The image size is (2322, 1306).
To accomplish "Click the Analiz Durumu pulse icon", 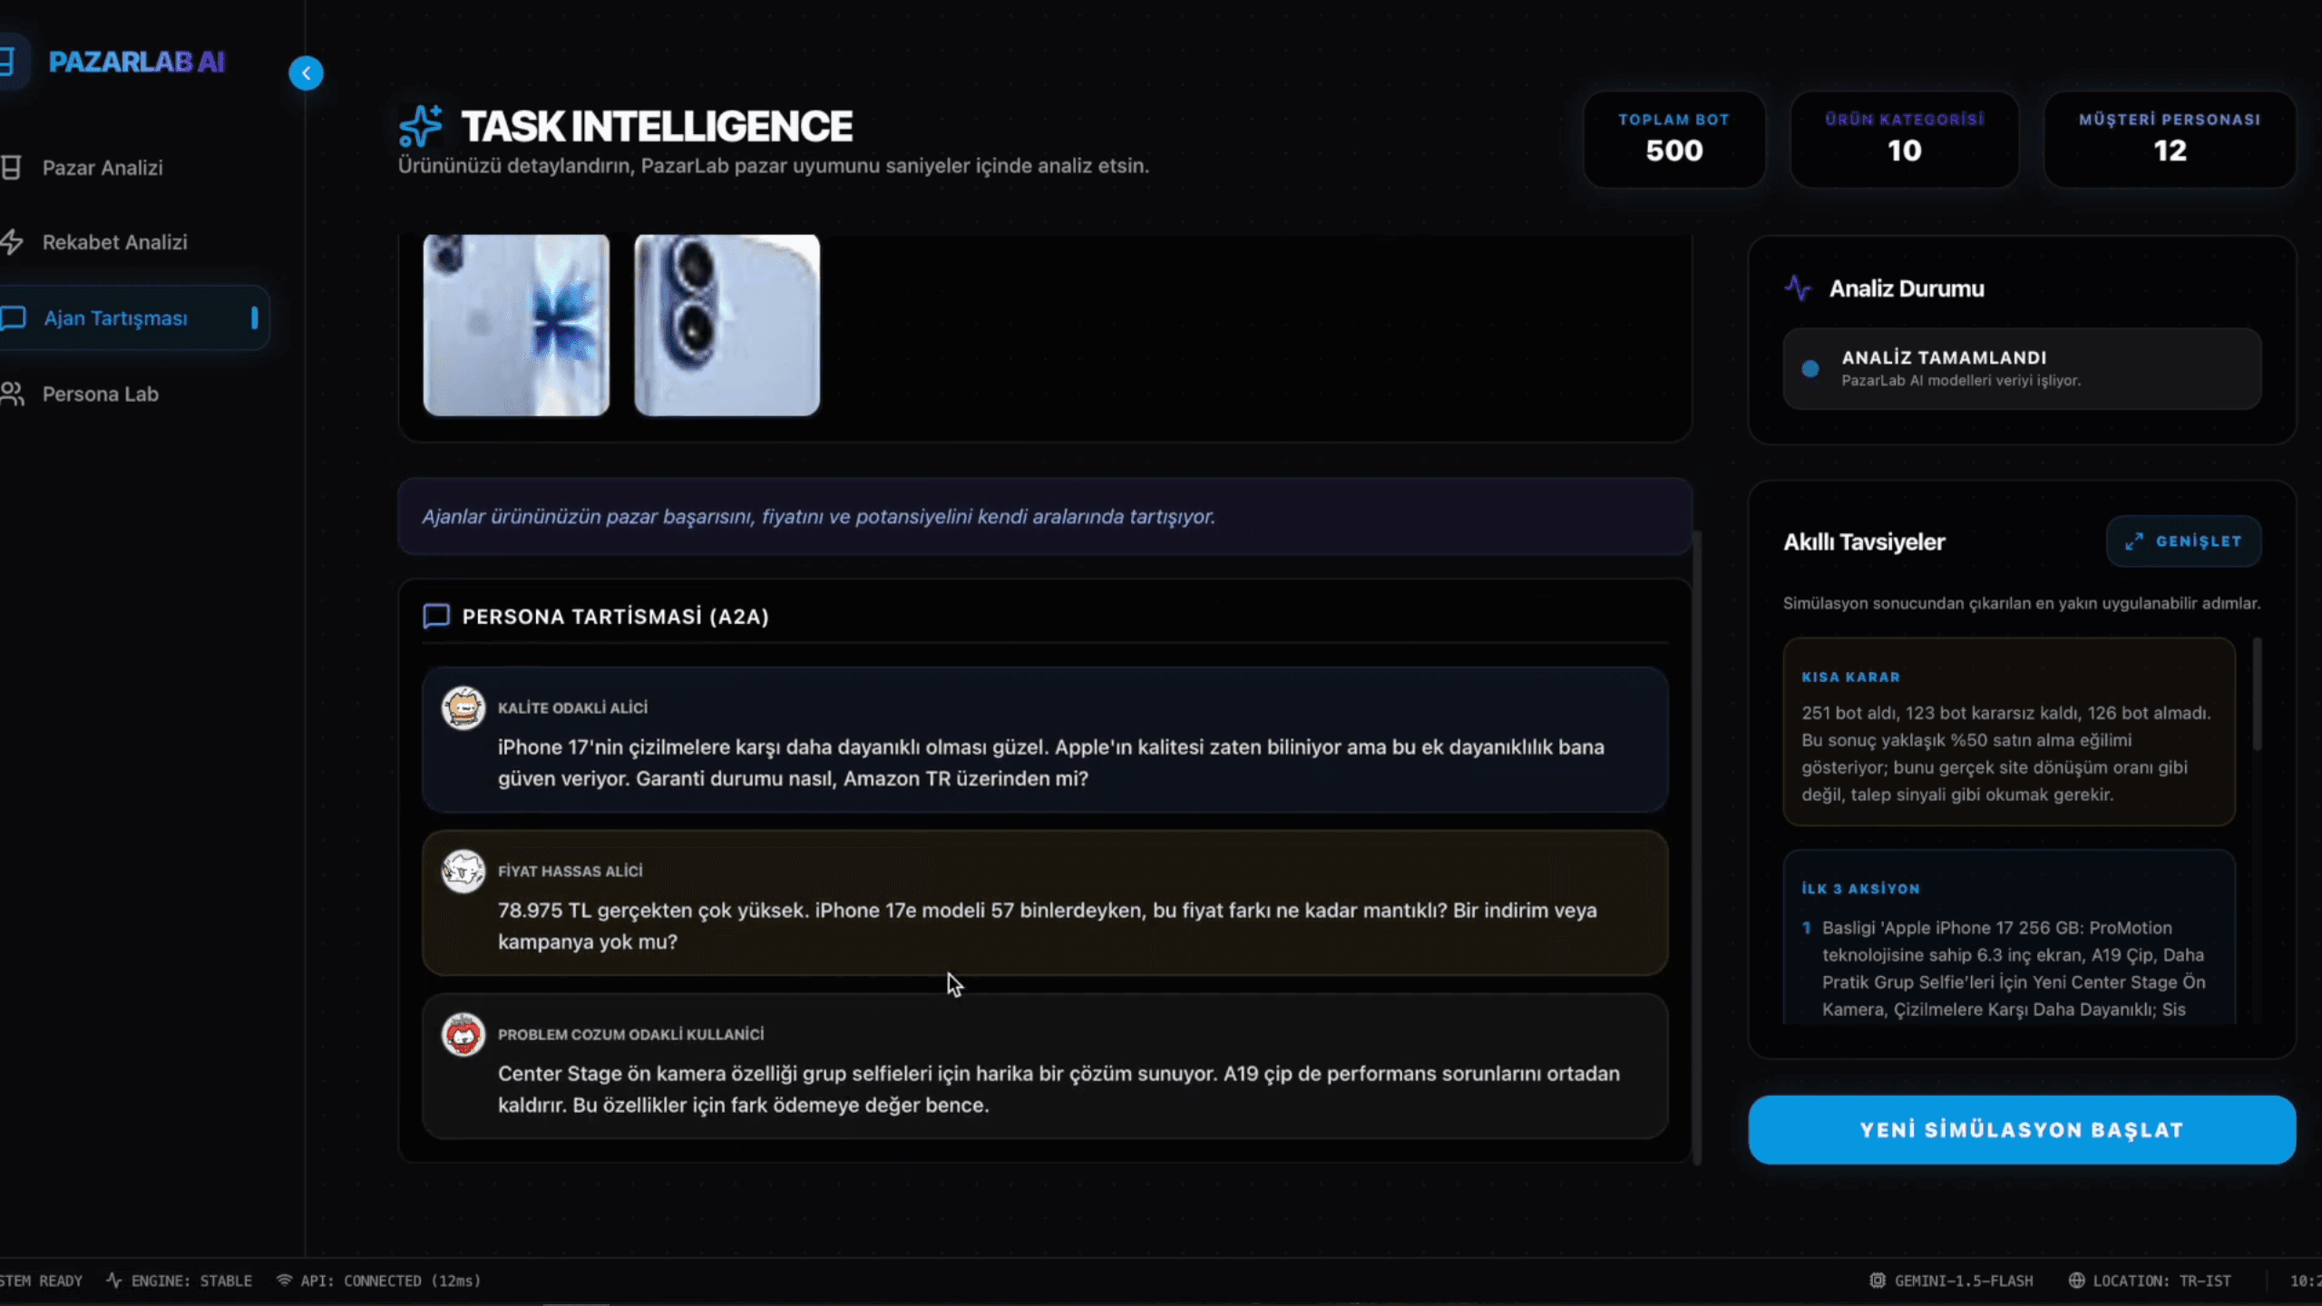I will (1798, 288).
